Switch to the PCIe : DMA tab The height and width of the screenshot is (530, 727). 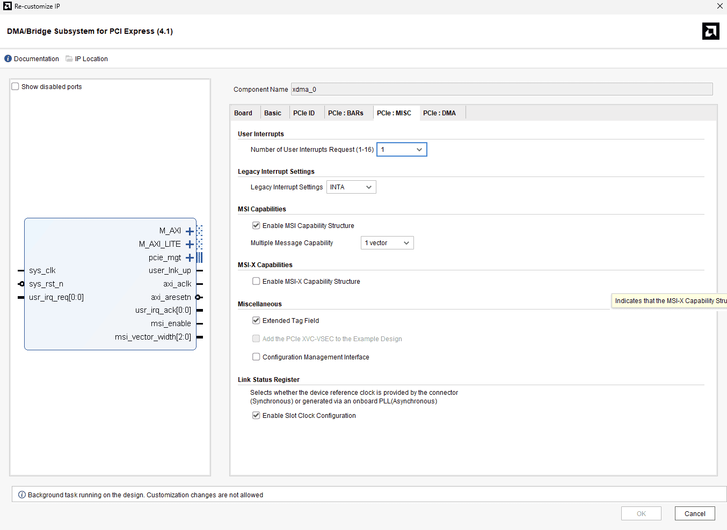(439, 113)
